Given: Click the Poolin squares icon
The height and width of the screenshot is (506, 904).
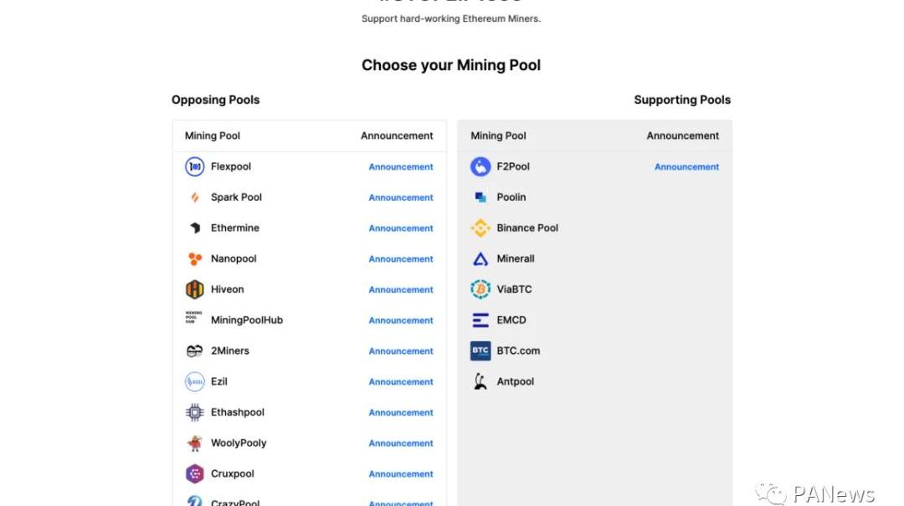Looking at the screenshot, I should pos(480,197).
